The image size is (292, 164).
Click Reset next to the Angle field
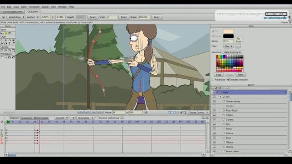point(156,17)
